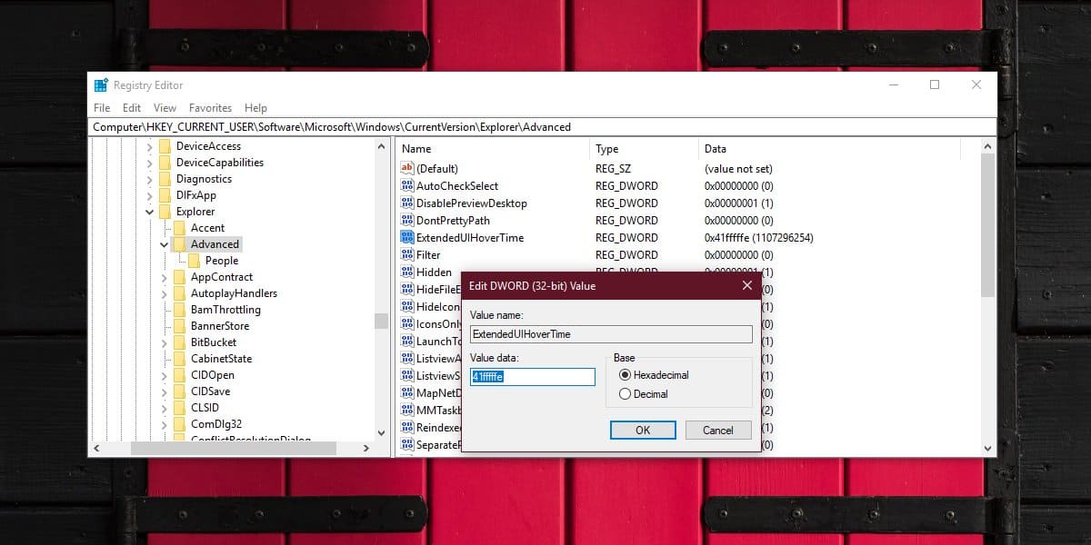Click the BannerStore folder icon
The width and height of the screenshot is (1091, 545).
pyautogui.click(x=179, y=326)
